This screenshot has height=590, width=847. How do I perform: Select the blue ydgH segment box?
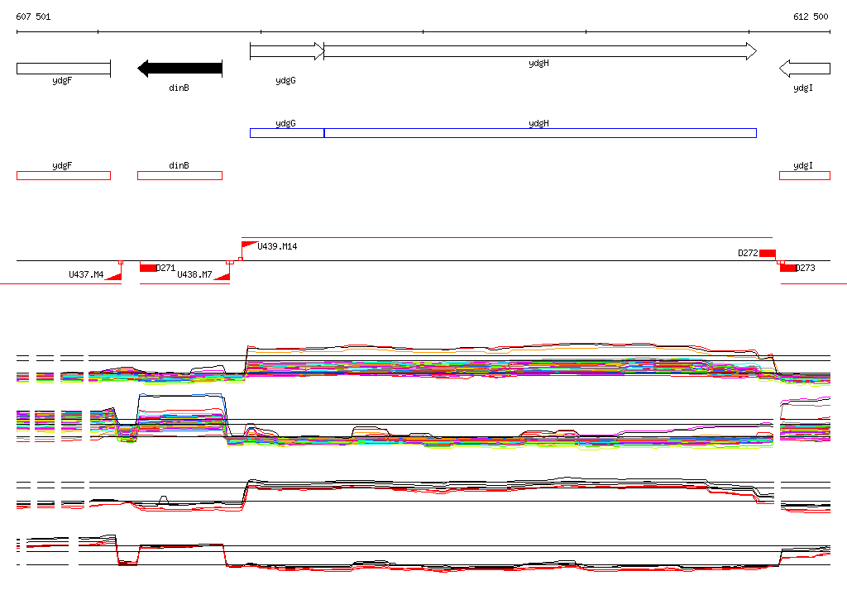point(540,133)
